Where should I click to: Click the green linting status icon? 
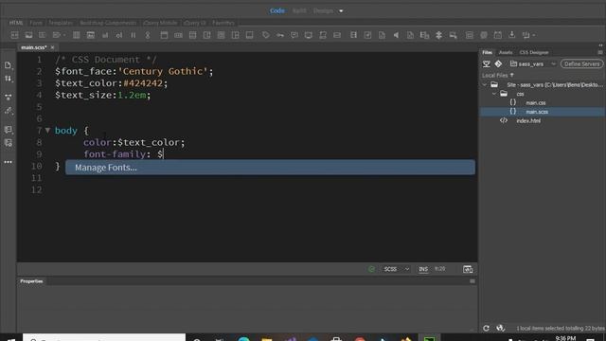(x=371, y=269)
